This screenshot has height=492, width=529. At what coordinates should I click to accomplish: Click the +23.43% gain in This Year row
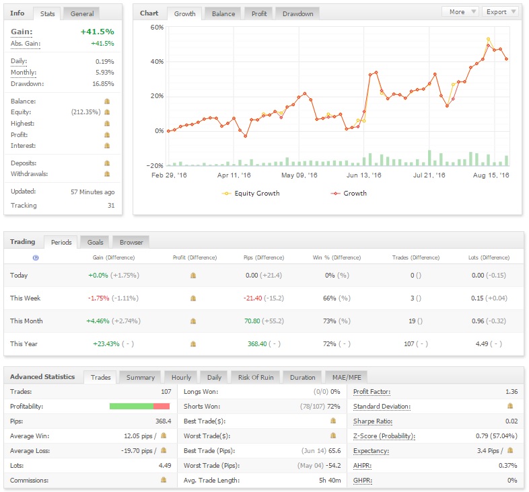[106, 344]
